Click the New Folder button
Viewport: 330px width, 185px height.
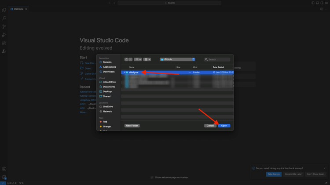(x=132, y=126)
